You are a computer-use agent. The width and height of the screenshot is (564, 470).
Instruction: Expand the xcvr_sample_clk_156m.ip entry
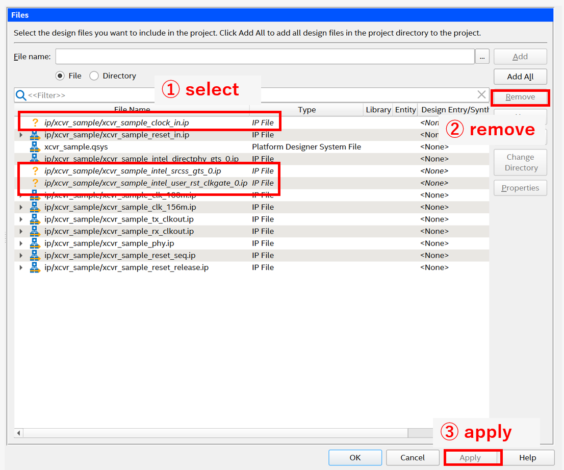click(21, 207)
